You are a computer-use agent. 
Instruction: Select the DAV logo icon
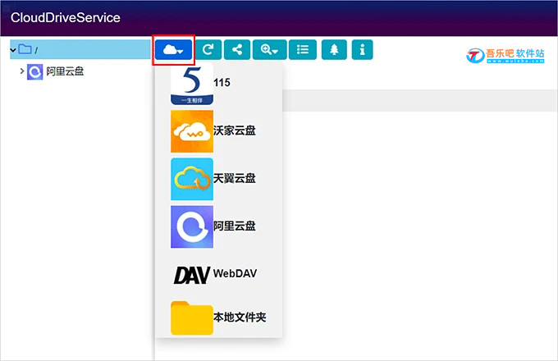pyautogui.click(x=192, y=275)
